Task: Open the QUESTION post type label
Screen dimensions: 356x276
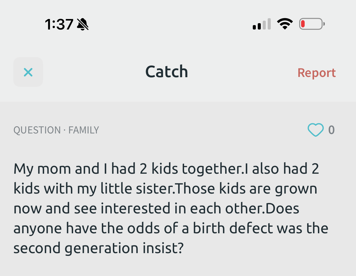Action: point(37,130)
